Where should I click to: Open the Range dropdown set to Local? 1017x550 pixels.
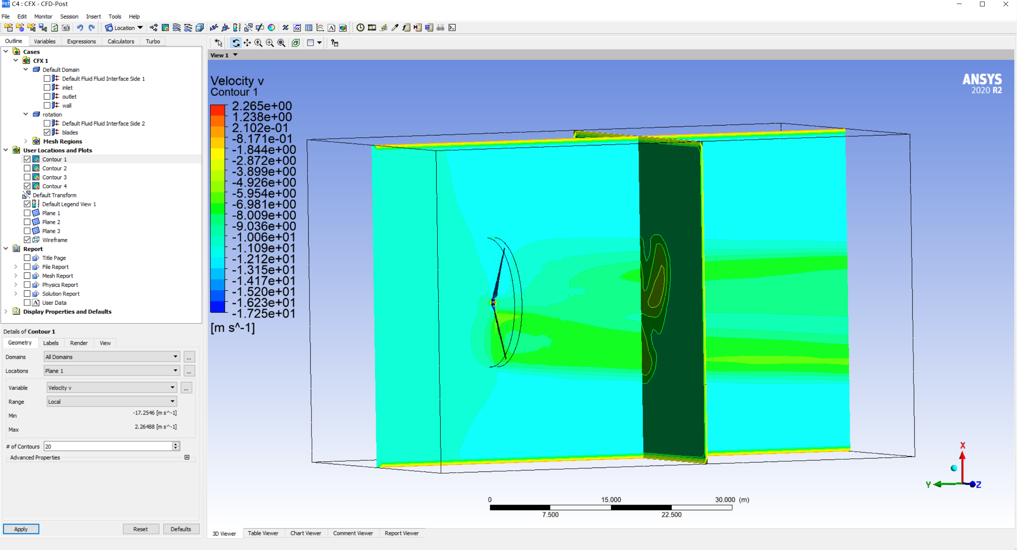[112, 401]
